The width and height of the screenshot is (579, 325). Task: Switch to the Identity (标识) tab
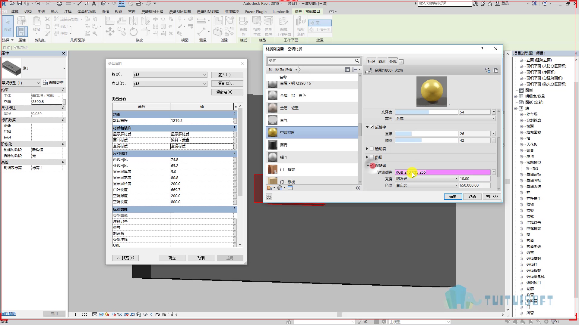pos(371,61)
